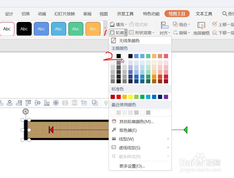
Task: Click distribute vertically icon
Action: point(74,103)
